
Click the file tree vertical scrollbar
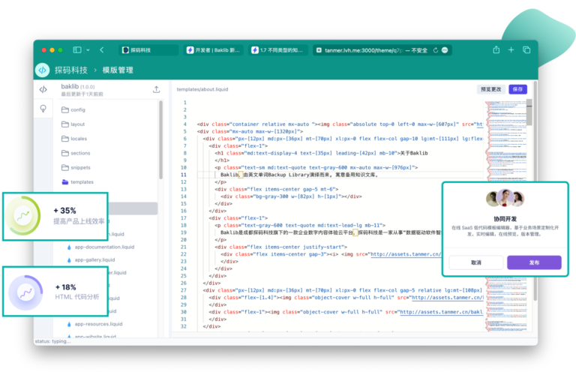point(160,139)
